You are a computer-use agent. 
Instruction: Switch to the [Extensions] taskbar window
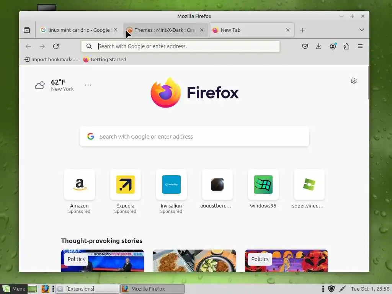point(87,289)
